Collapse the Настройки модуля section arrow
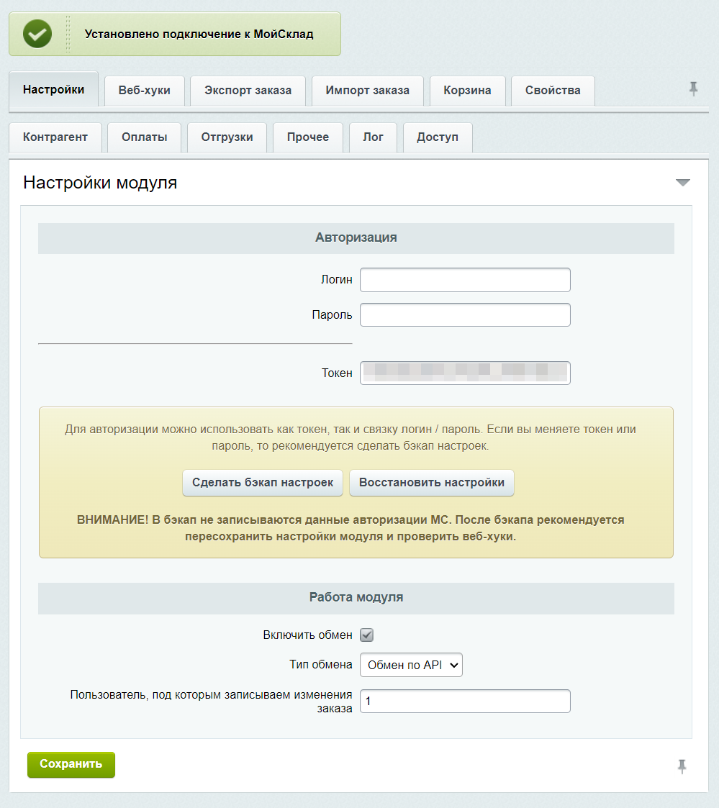The image size is (719, 808). 682,183
